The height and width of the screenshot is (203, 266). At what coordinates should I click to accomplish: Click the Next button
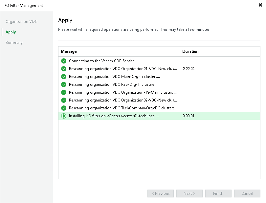click(189, 194)
